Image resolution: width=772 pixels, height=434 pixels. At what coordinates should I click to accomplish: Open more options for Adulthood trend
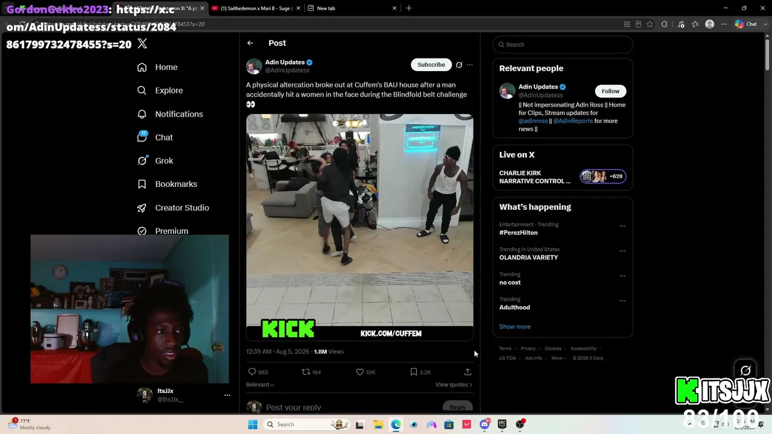622,301
